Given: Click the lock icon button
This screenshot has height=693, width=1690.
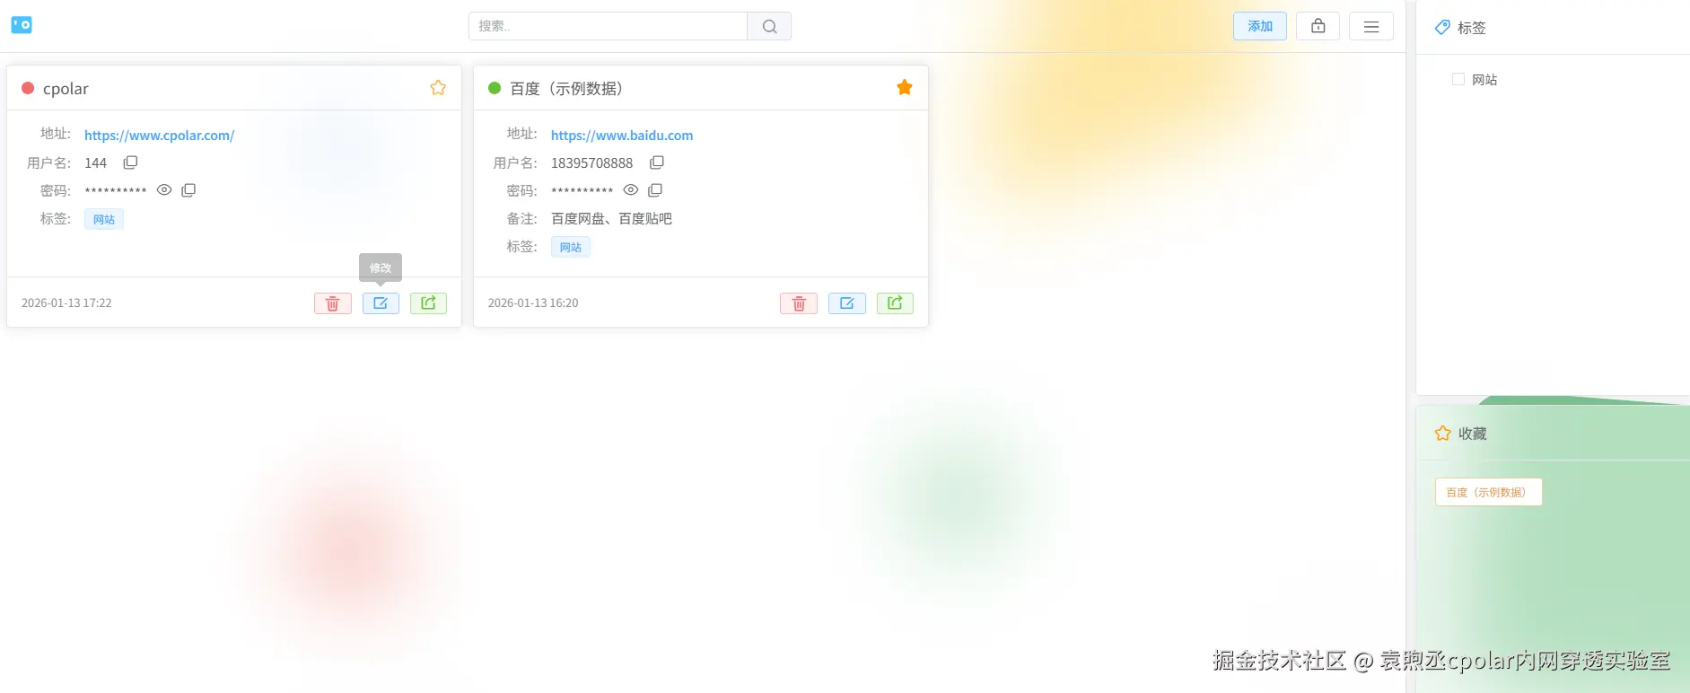Looking at the screenshot, I should click(1318, 26).
